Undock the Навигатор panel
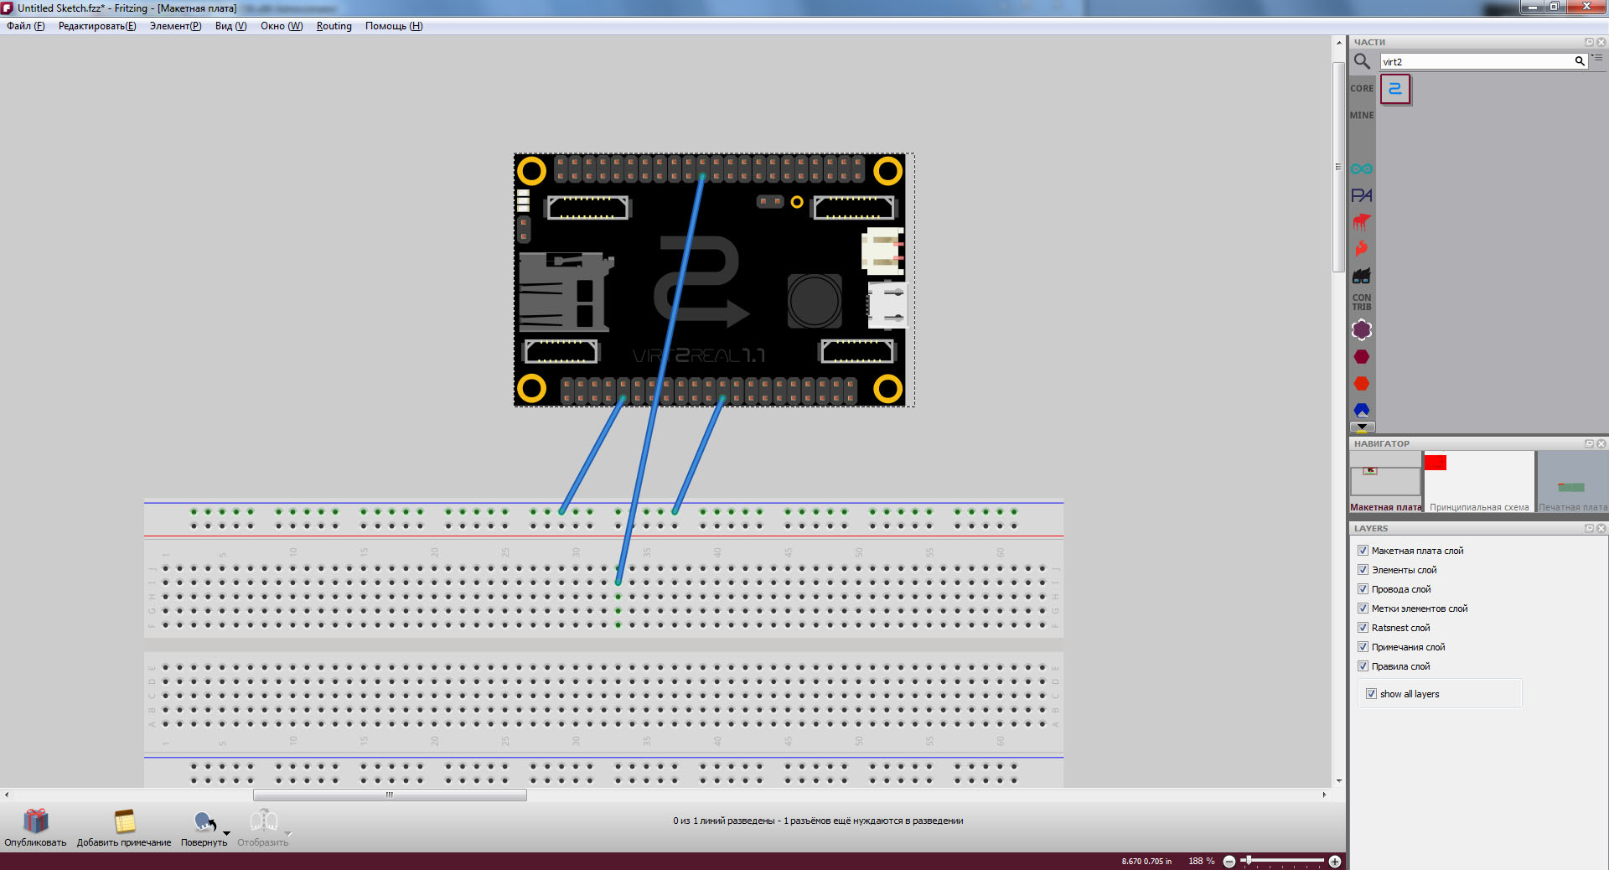The width and height of the screenshot is (1609, 870). coord(1589,443)
